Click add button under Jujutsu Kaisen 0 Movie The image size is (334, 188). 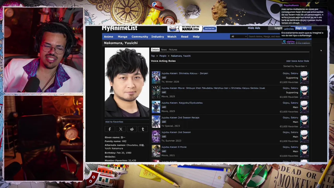click(164, 151)
